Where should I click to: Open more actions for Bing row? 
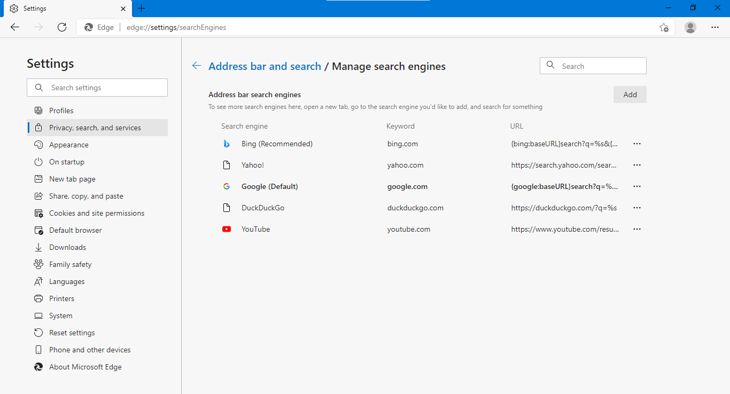coord(636,144)
